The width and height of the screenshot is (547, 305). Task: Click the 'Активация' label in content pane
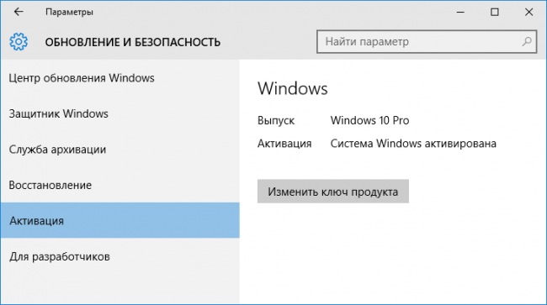pyautogui.click(x=284, y=144)
